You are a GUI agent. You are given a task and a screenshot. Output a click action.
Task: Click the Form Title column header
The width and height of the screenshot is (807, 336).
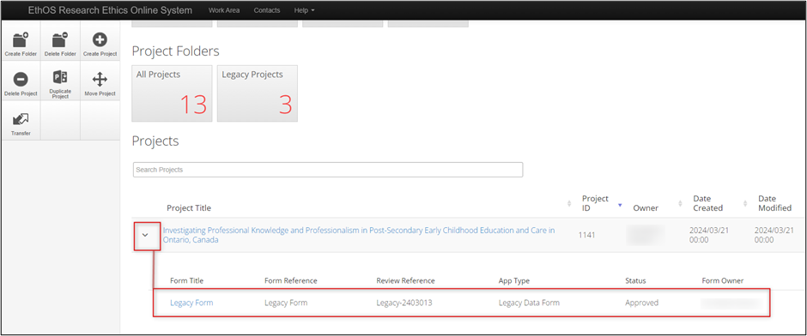coord(187,280)
